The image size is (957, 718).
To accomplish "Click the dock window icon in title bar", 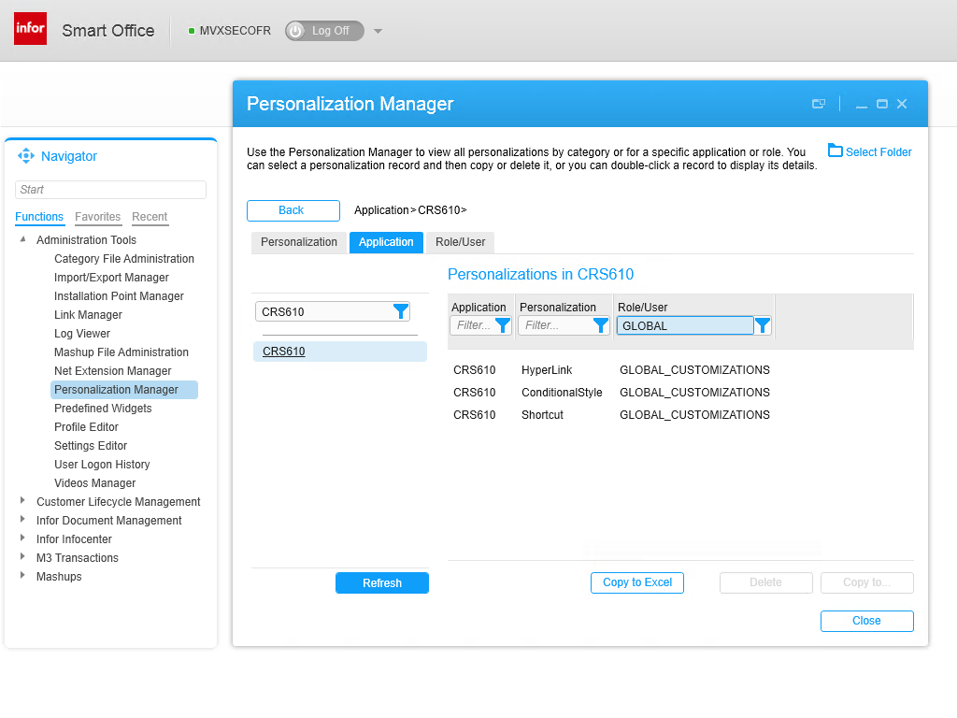I will pos(819,104).
